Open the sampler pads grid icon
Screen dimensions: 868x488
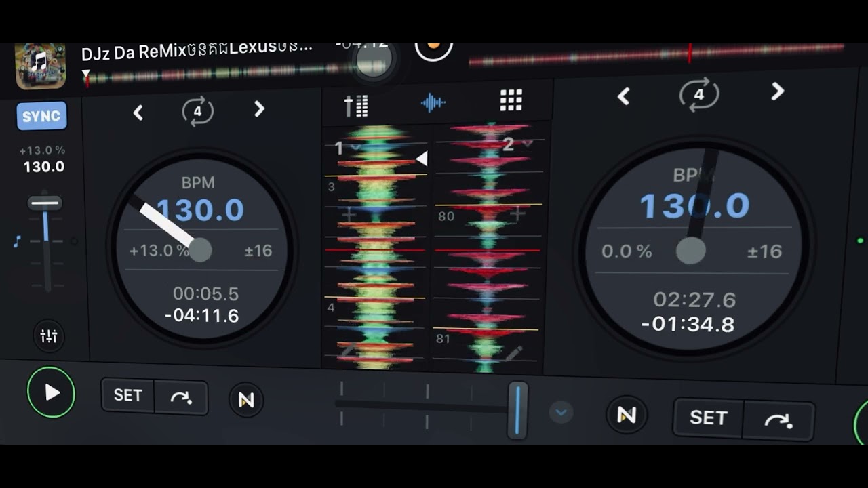pyautogui.click(x=511, y=100)
